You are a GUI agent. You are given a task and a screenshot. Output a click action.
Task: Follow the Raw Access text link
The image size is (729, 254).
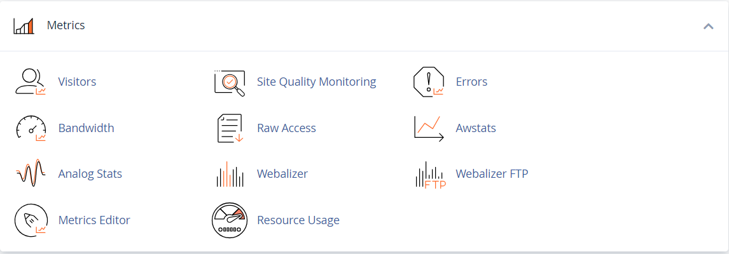286,128
